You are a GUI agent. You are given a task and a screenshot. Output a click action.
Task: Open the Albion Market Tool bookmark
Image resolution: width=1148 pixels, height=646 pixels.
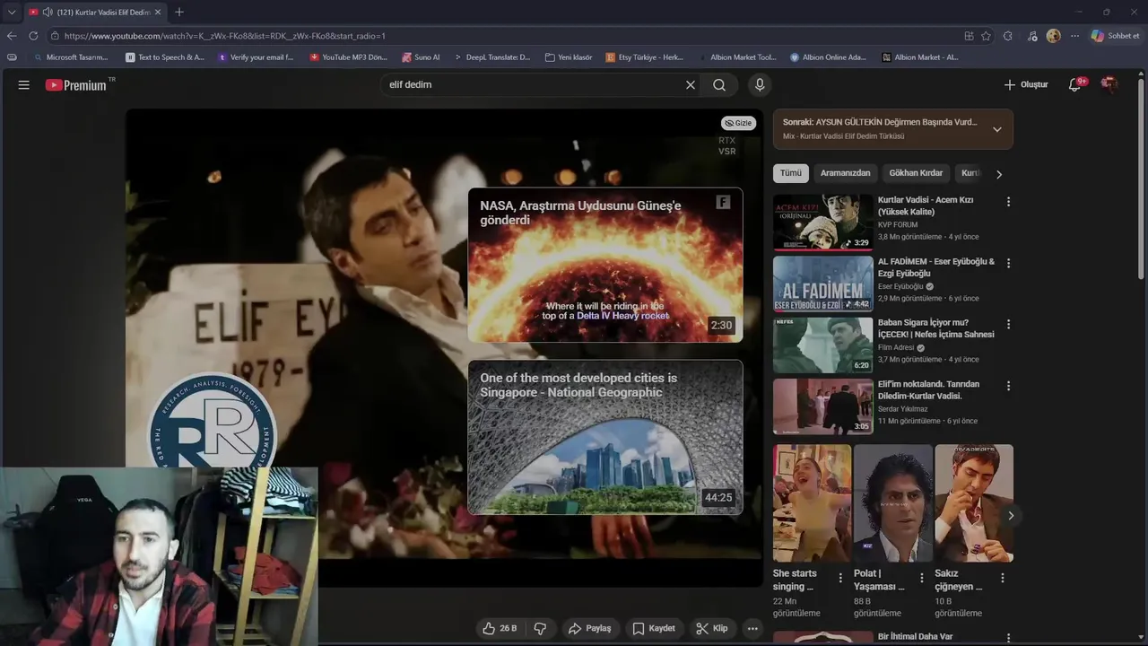pos(737,57)
